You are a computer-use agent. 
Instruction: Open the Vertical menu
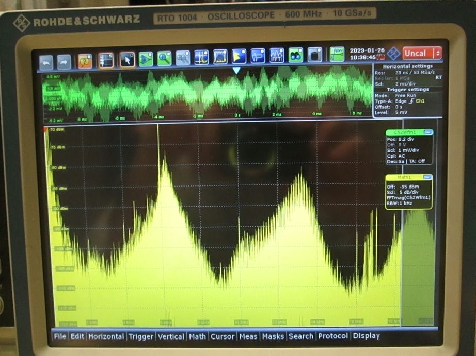[171, 336]
